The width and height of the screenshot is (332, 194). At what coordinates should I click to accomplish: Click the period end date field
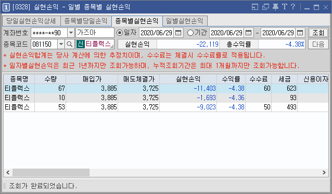[x=278, y=33]
